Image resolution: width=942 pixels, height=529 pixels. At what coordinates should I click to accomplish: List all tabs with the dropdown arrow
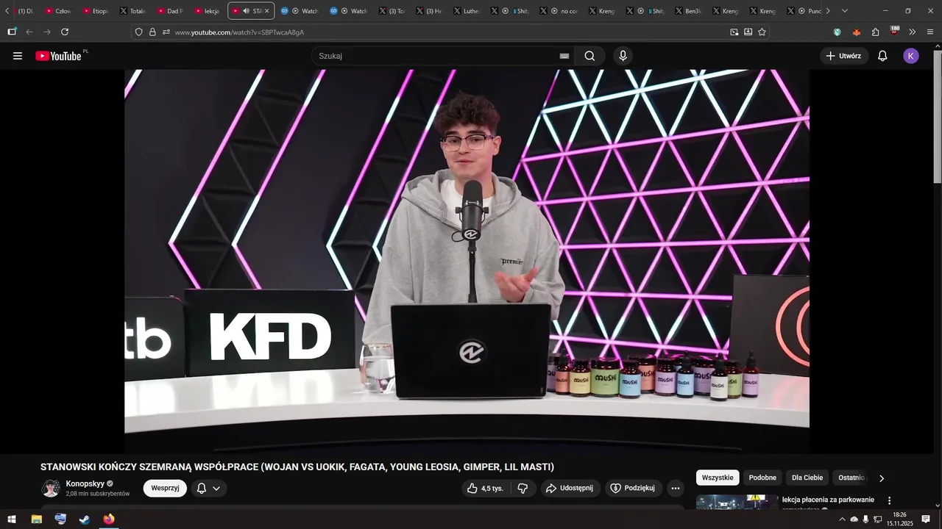click(844, 11)
